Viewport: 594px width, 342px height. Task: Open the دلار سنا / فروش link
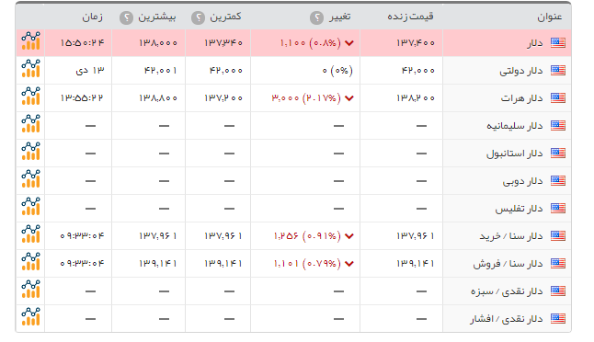[x=508, y=264]
